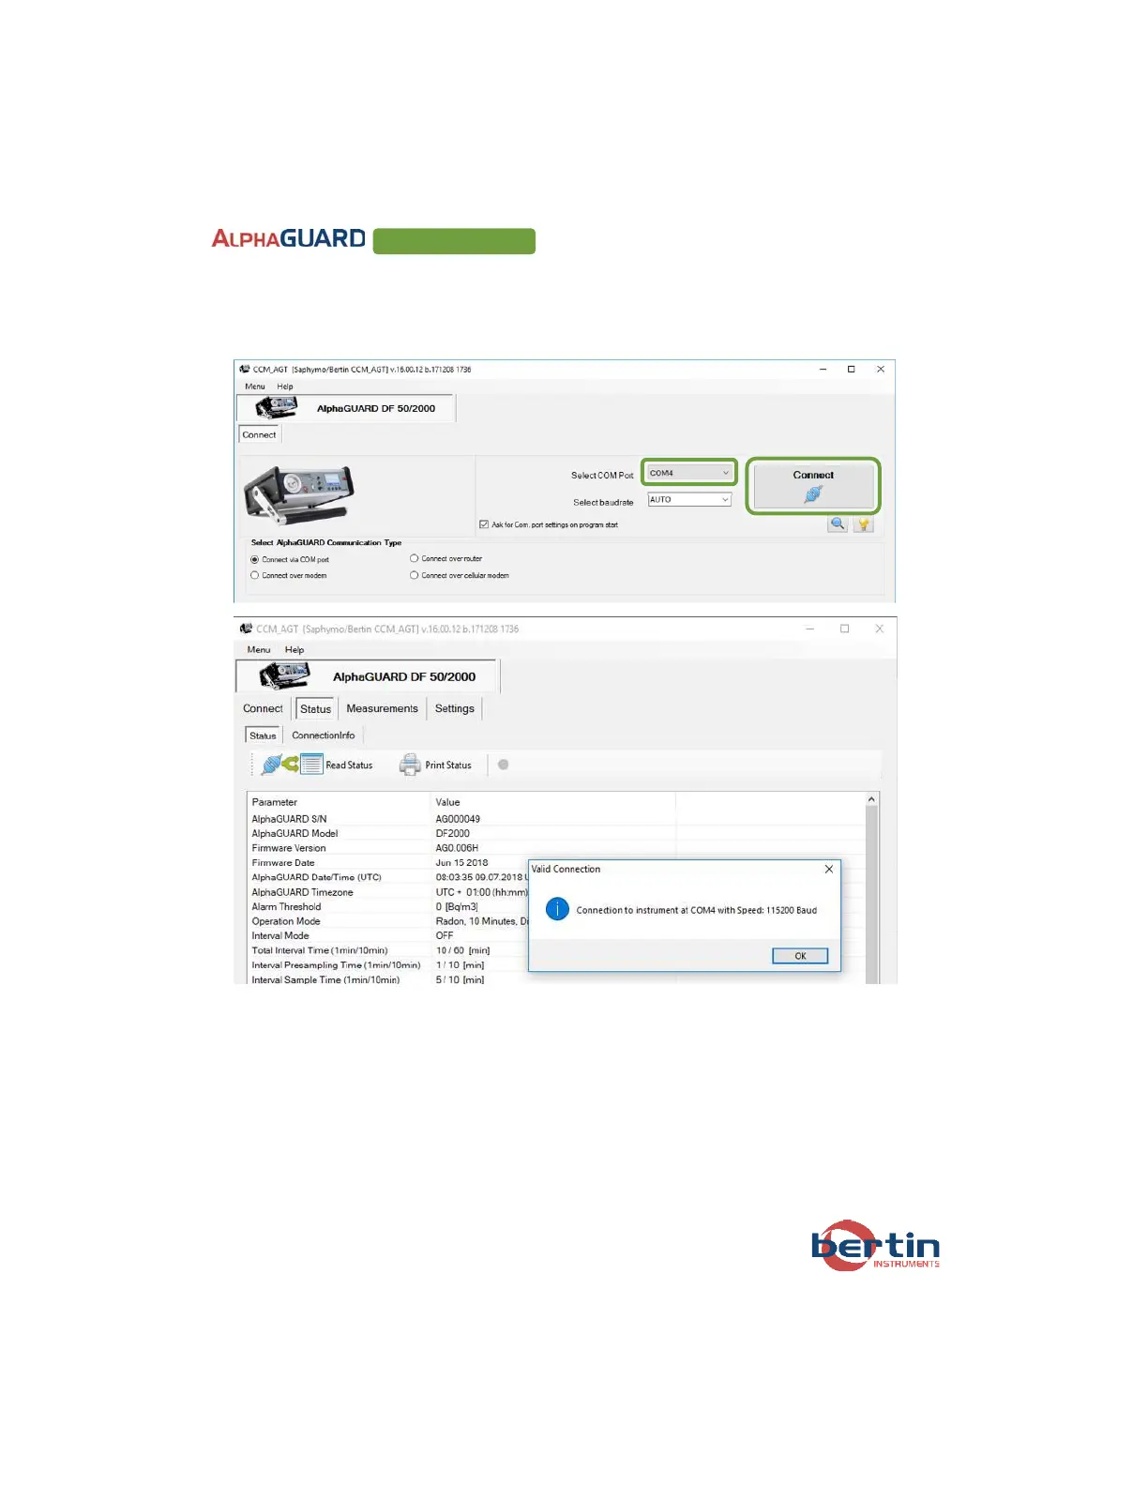Click the Operation Mode row
Image resolution: width=1148 pixels, height=1486 pixels.
click(x=387, y=921)
